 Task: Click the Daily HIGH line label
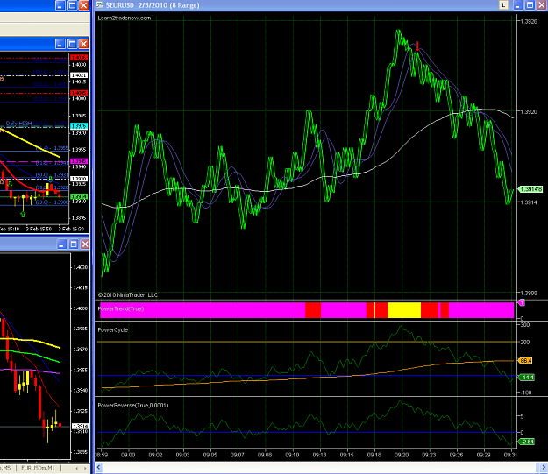19,124
